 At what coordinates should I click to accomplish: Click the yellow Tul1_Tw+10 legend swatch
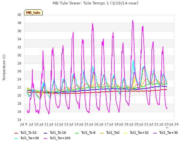pyautogui.click(x=125, y=133)
